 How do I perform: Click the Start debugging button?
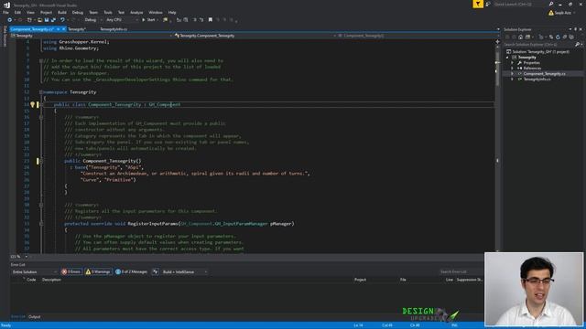(x=148, y=20)
